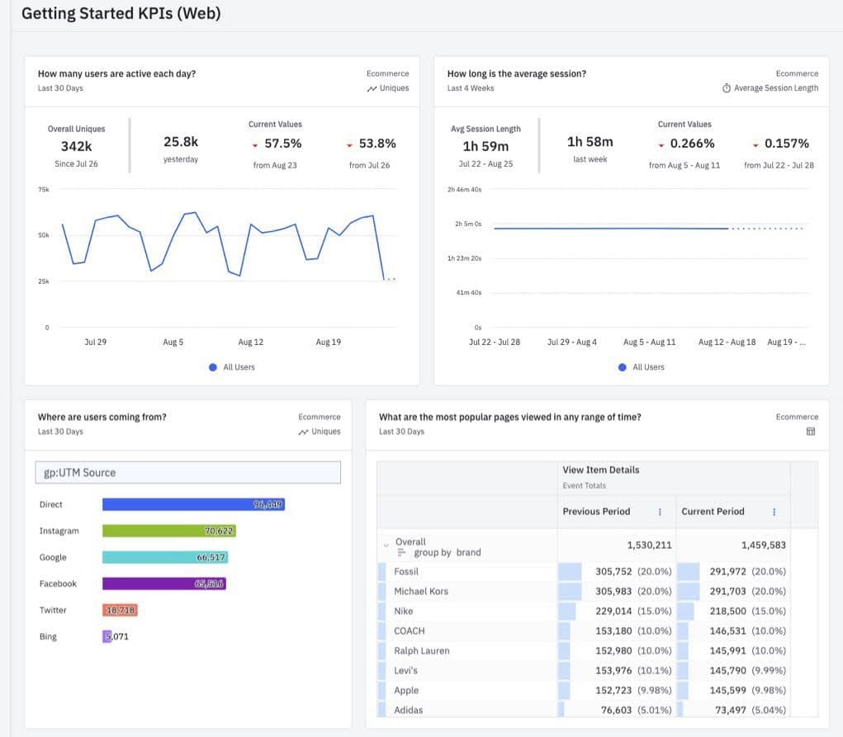Click the stopwatch icon beside Average Session Length
The image size is (843, 737).
(x=725, y=87)
